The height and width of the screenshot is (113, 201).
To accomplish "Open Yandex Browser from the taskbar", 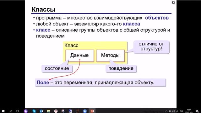I will click(x=56, y=111).
